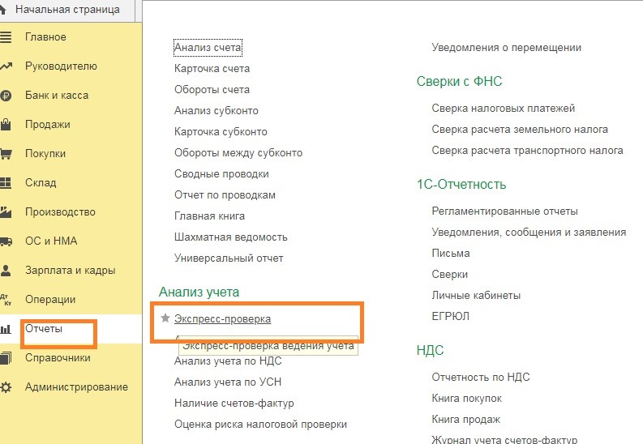Open the Анализ счета report
643x444 pixels.
click(x=208, y=48)
